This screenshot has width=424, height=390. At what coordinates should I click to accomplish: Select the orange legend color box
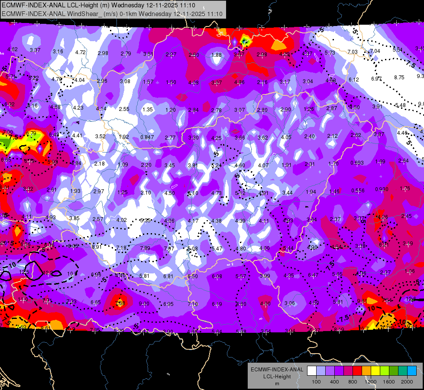pos(367,371)
